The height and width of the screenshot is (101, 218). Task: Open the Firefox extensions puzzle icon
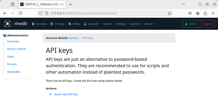pyautogui.click(x=205, y=13)
